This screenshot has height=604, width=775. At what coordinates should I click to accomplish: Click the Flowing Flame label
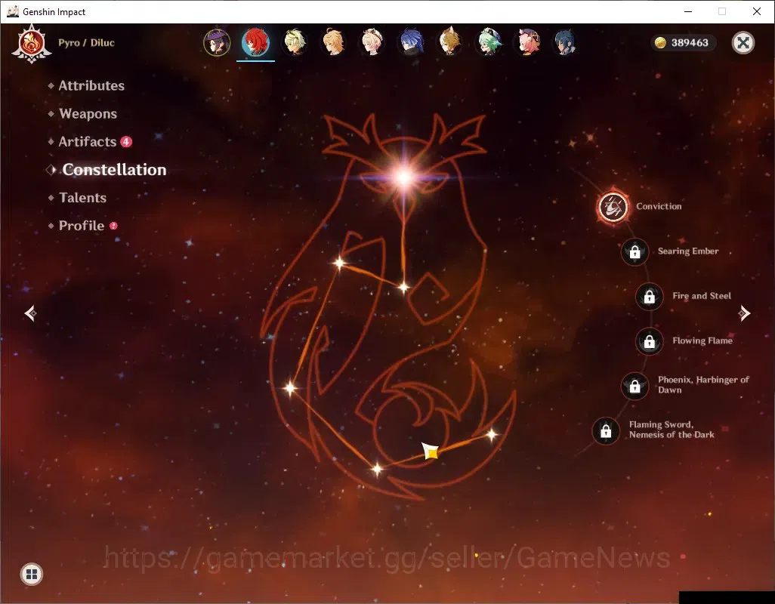pyautogui.click(x=702, y=341)
